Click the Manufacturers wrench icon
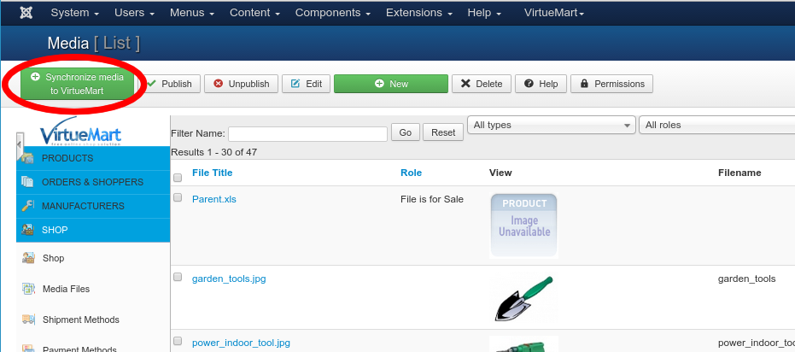Image resolution: width=795 pixels, height=352 pixels. point(27,206)
